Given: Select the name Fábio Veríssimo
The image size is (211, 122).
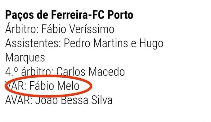Looking at the screenshot, I should coord(78,29).
